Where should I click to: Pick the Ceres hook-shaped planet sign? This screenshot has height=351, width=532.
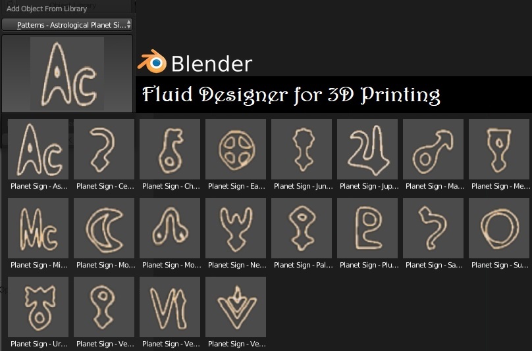tap(104, 149)
